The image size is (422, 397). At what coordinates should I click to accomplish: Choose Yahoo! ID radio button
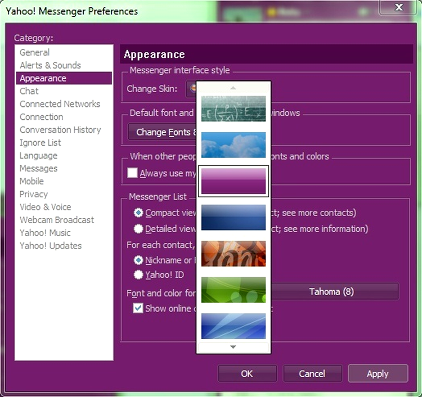[138, 274]
